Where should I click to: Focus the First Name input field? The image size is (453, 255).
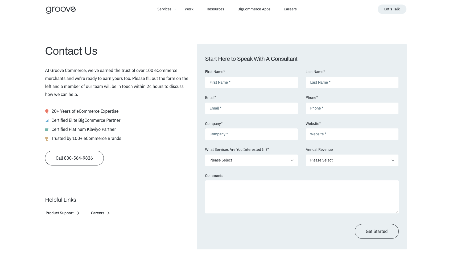pyautogui.click(x=251, y=83)
